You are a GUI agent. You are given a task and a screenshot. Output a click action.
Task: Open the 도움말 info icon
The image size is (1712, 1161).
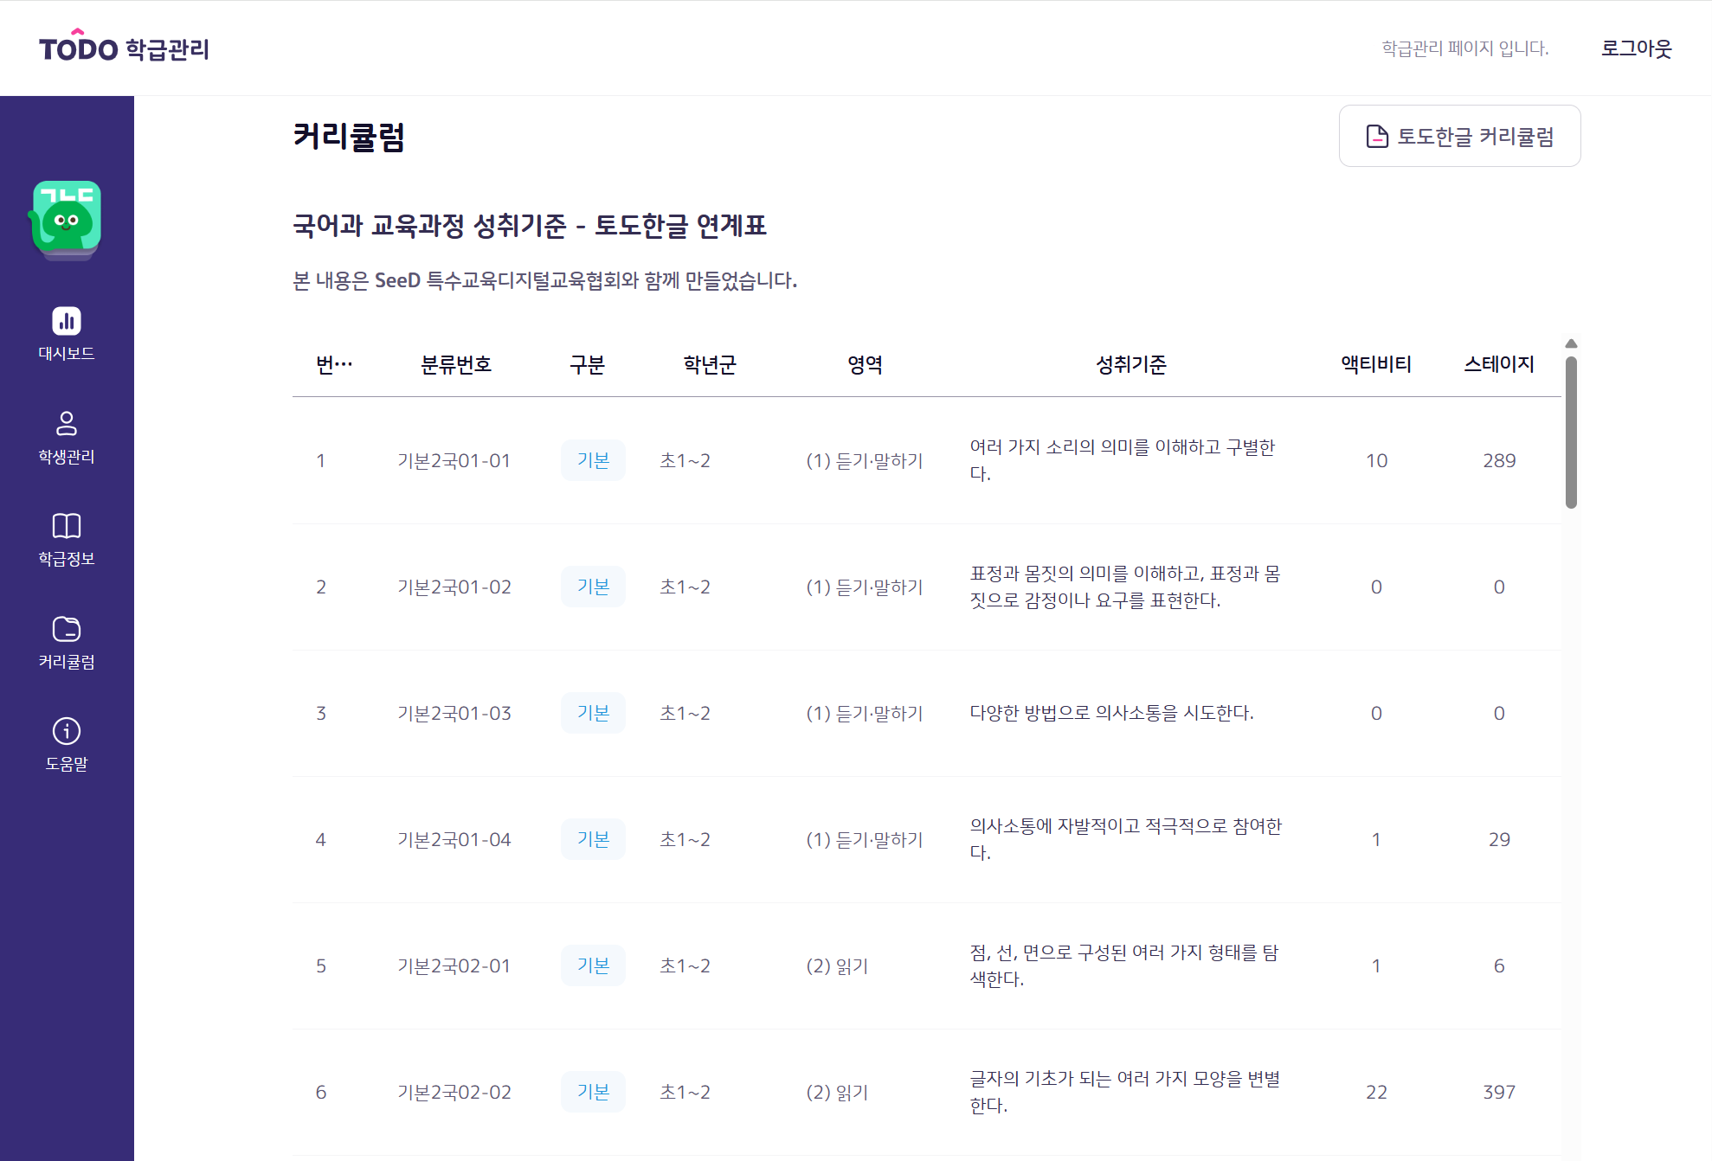(x=67, y=731)
